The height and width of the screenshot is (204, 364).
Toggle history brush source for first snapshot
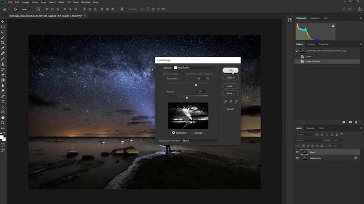click(297, 50)
